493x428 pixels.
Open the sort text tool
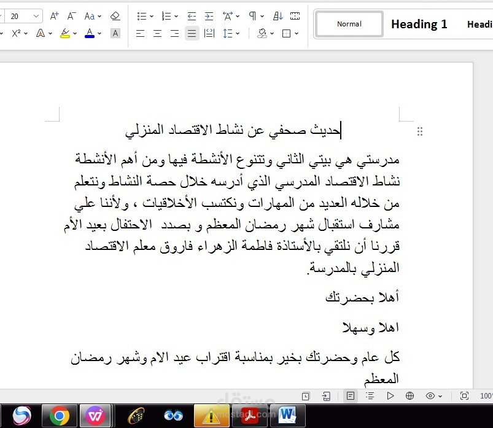(278, 16)
